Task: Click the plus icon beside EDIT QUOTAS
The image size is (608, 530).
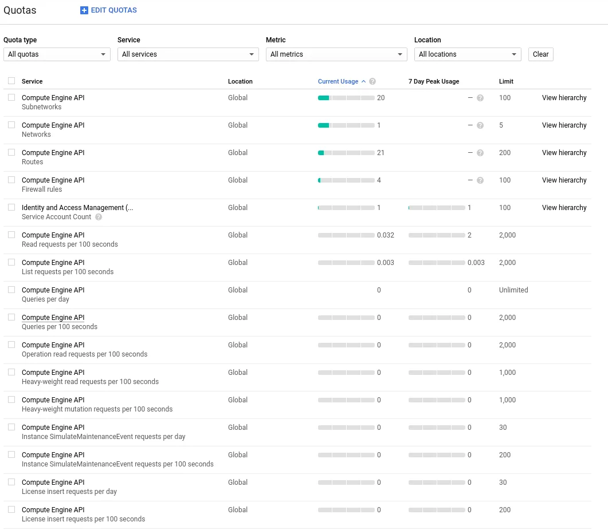Action: (x=84, y=10)
